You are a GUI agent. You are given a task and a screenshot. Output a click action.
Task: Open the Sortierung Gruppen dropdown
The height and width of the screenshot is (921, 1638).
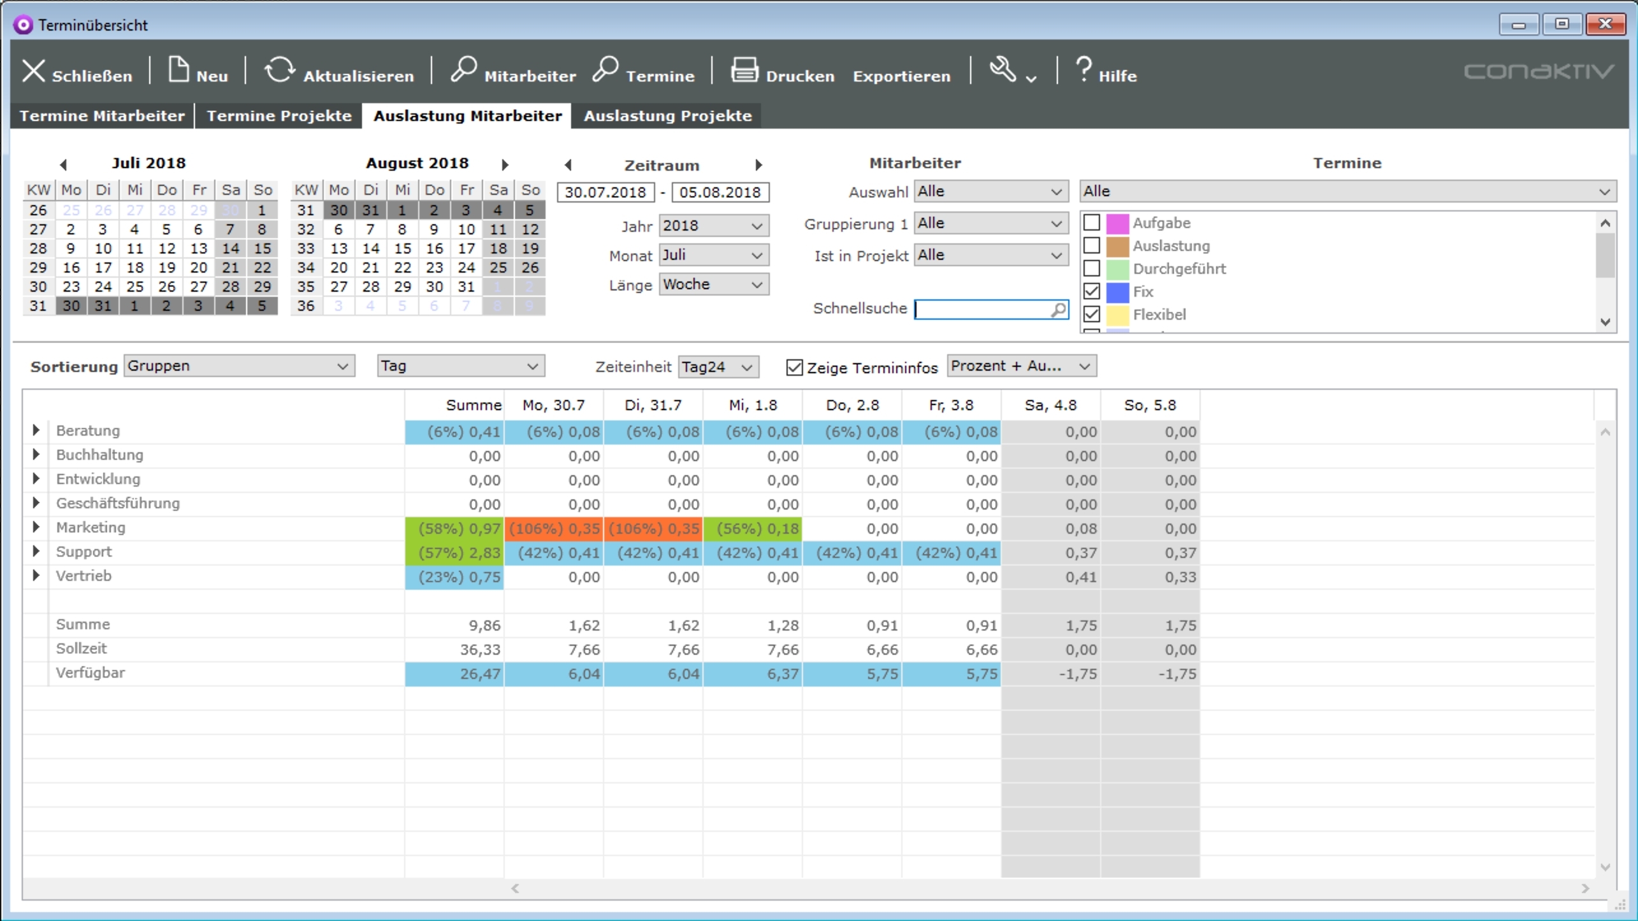pyautogui.click(x=239, y=366)
